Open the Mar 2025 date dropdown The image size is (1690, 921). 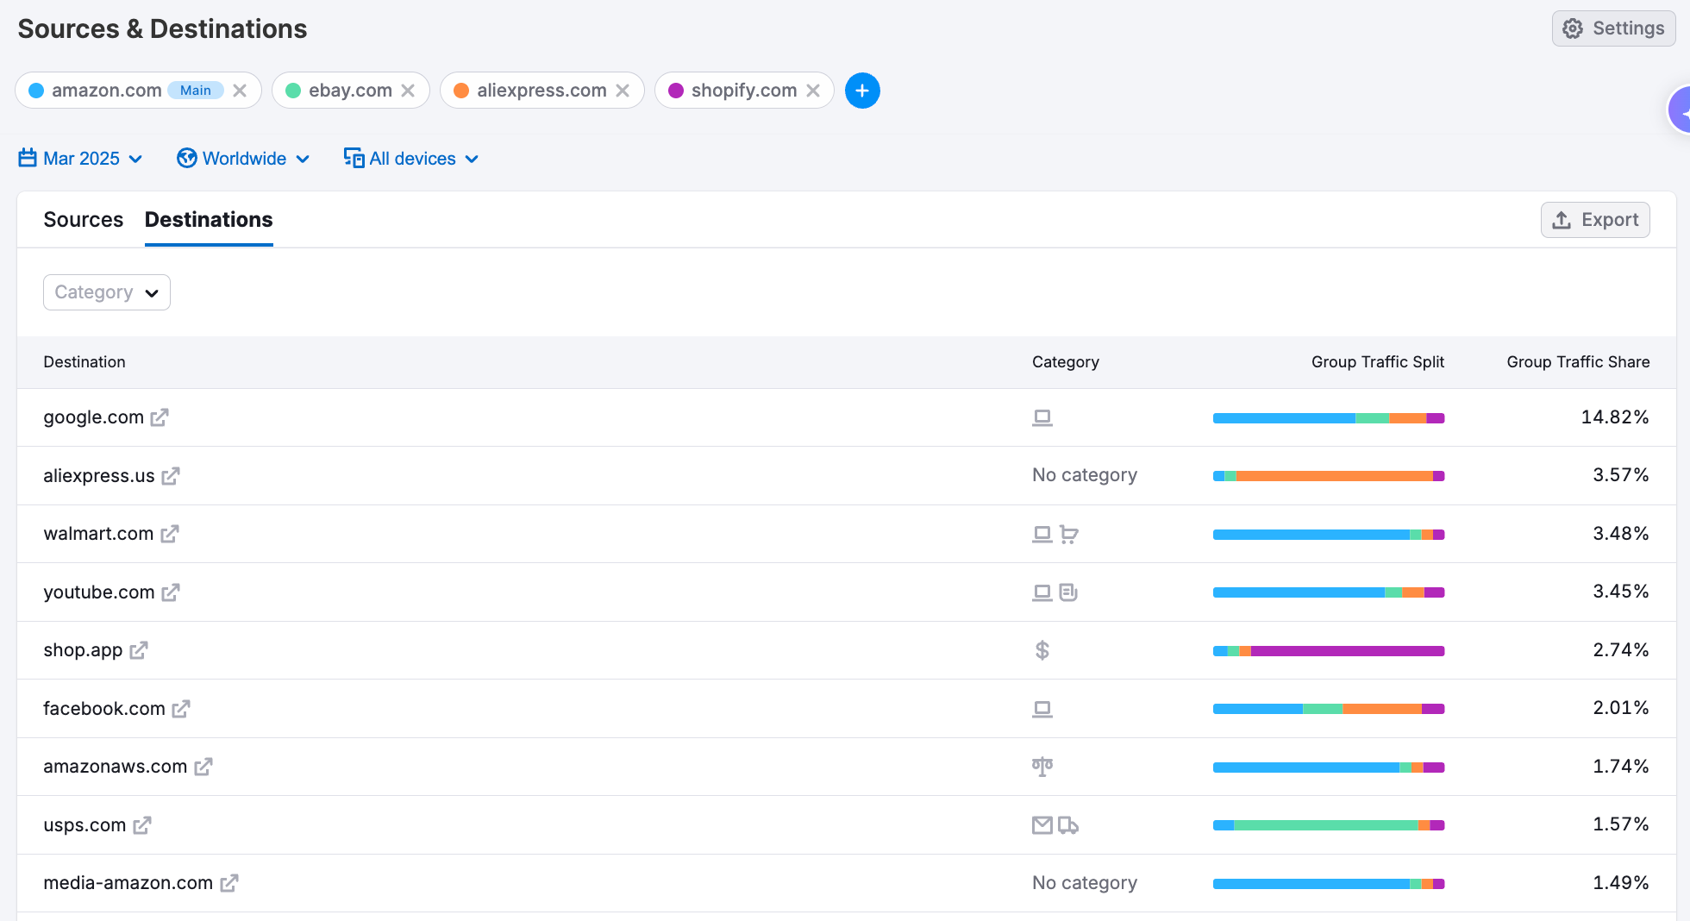click(83, 158)
